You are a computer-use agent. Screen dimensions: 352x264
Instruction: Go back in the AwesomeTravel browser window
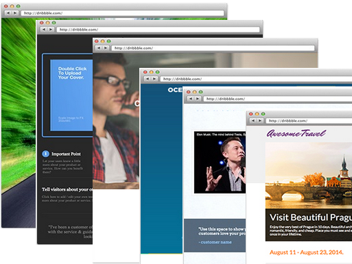[x=253, y=121]
